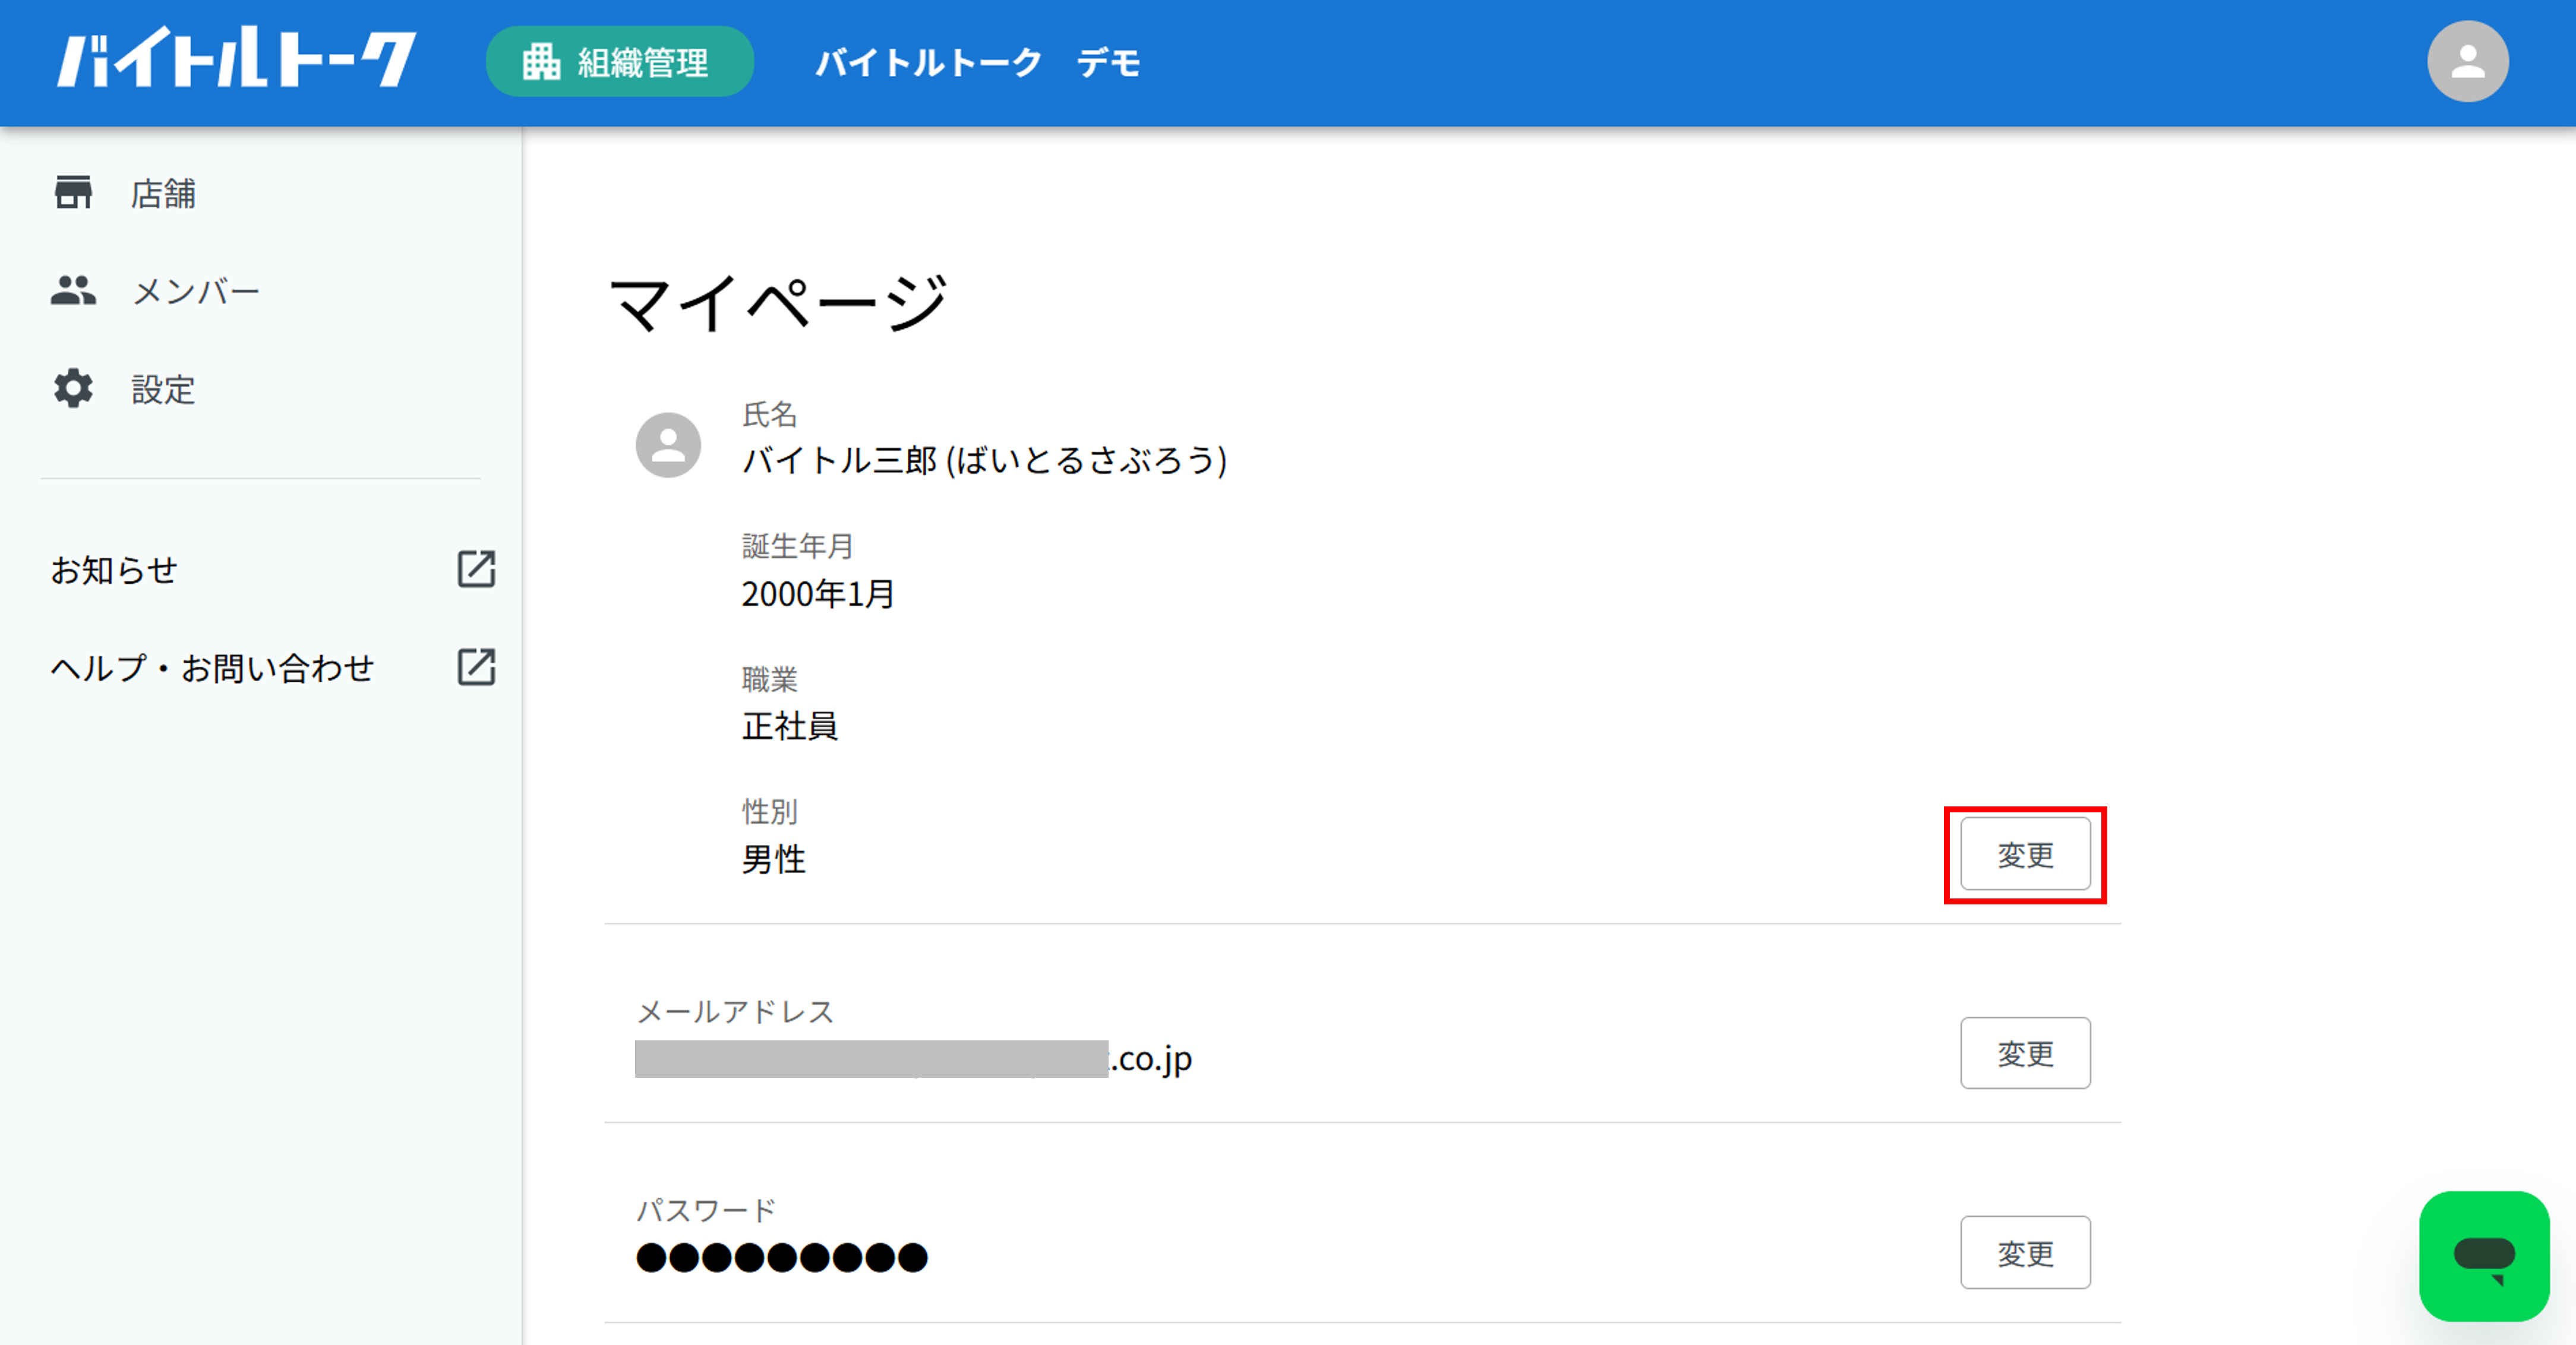
Task: Click the 性別 label
Action: (769, 811)
